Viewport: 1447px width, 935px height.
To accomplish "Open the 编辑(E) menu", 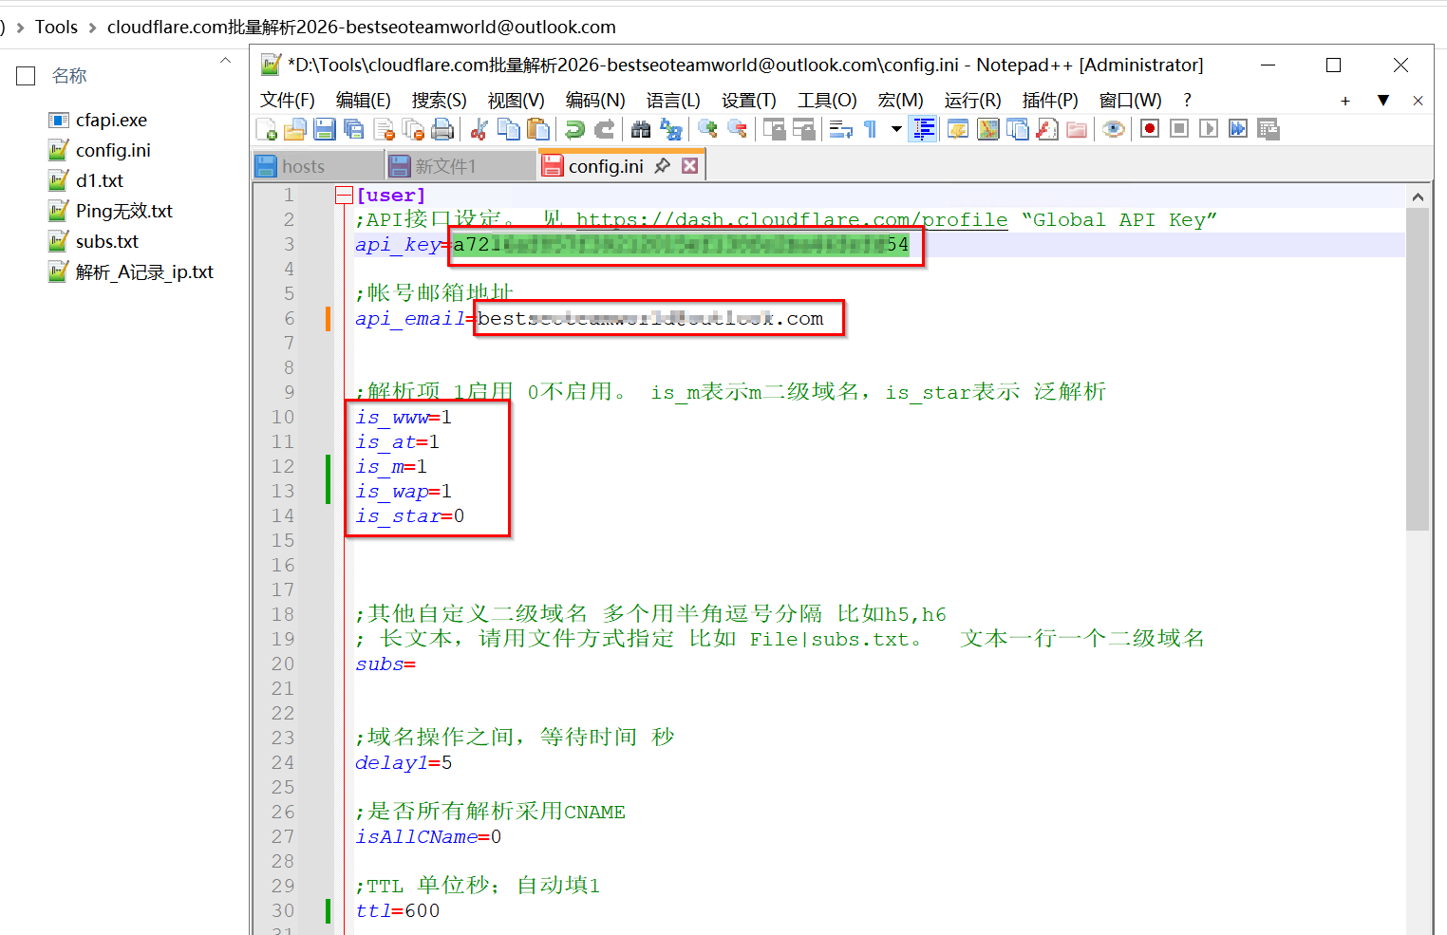I will tap(363, 101).
